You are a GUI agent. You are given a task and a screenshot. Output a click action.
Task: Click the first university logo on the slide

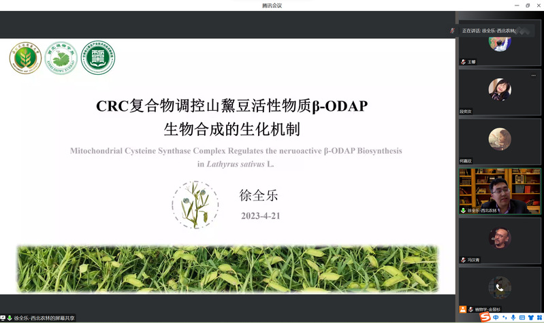(x=25, y=60)
